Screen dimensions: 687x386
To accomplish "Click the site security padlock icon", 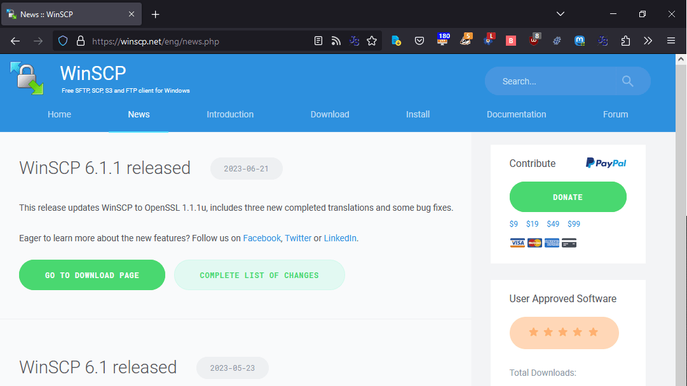I will tap(80, 41).
